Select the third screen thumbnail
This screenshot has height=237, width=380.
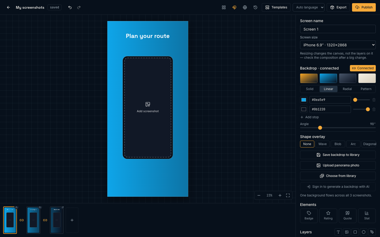click(x=57, y=220)
